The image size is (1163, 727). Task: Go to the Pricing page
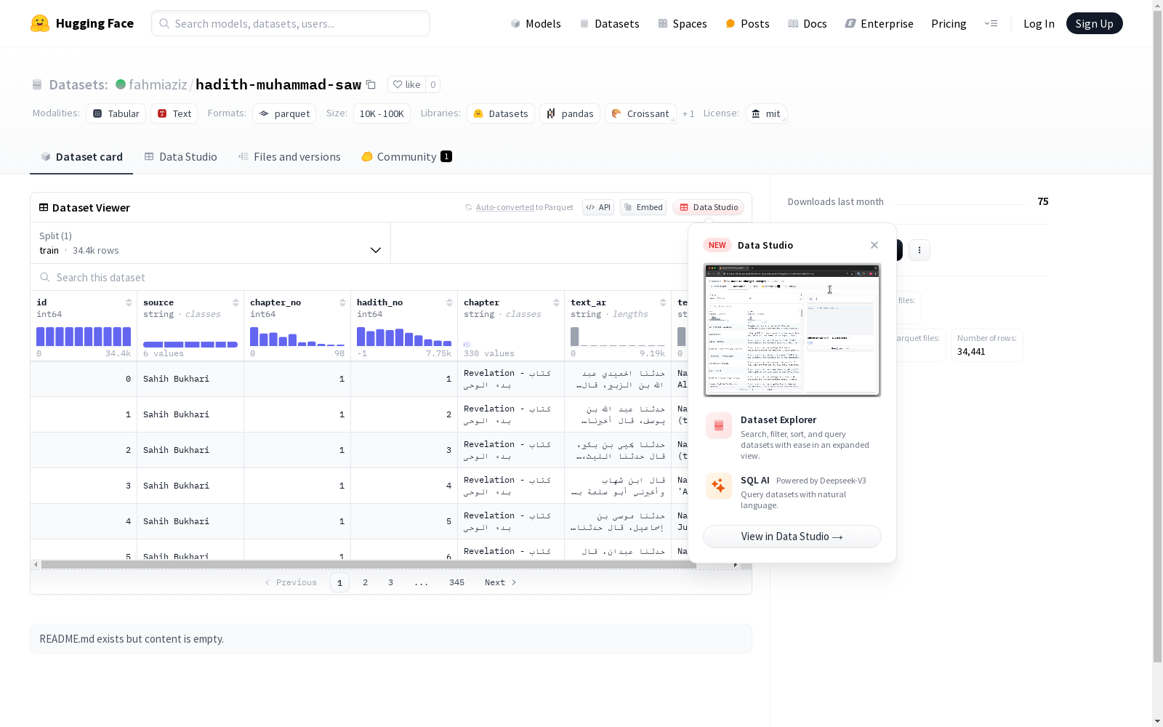949,23
